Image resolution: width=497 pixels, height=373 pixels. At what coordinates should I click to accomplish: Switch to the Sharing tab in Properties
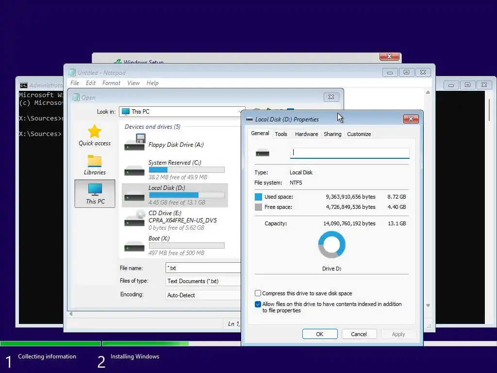[332, 134]
